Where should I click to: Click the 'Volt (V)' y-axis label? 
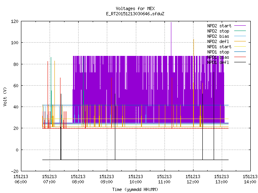pos(5,96)
